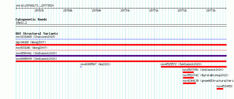Click the chr16:29766173..29773520 coordinate label
The height and width of the screenshot is (99, 234).
(x=35, y=5)
